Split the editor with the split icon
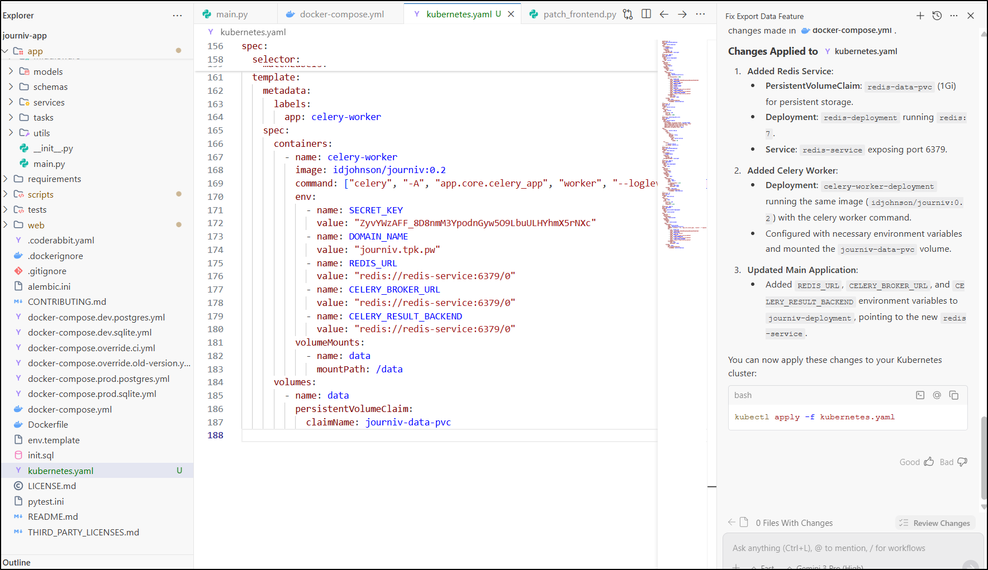This screenshot has width=988, height=570. click(646, 15)
